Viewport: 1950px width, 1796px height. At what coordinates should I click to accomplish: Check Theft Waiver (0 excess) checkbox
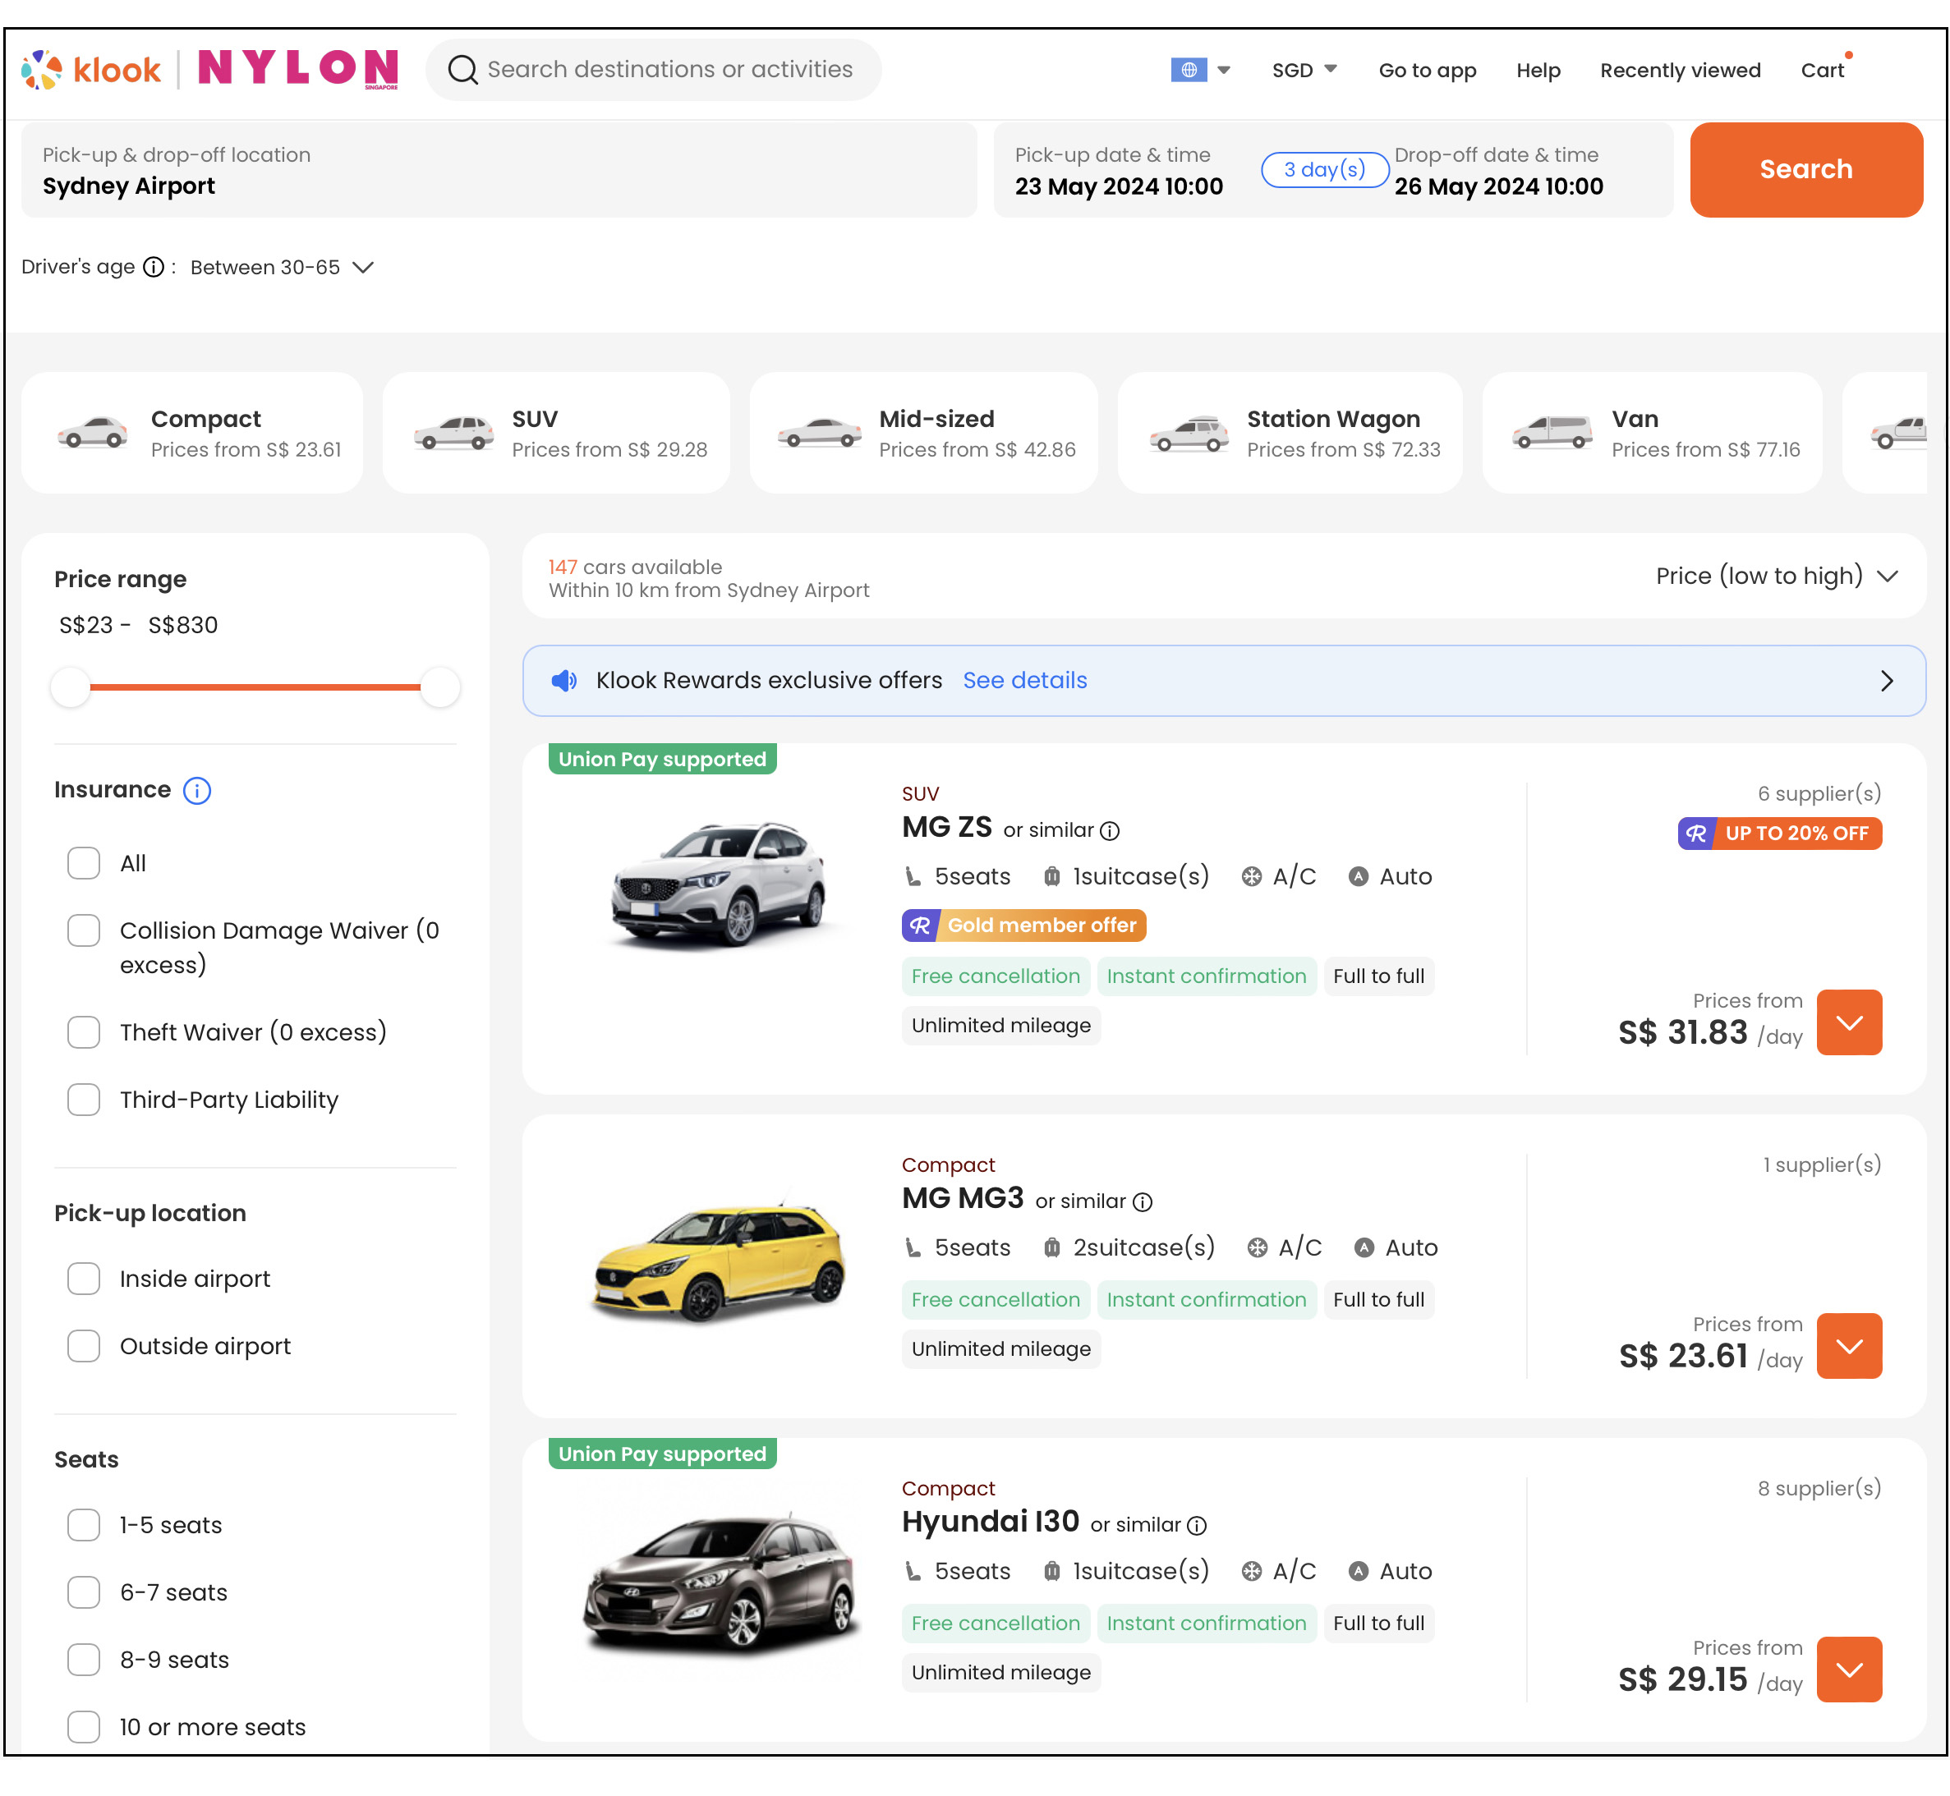pyautogui.click(x=84, y=1032)
